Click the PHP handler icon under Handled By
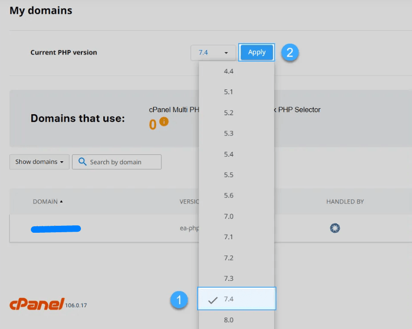This screenshot has width=412, height=329. pos(335,228)
